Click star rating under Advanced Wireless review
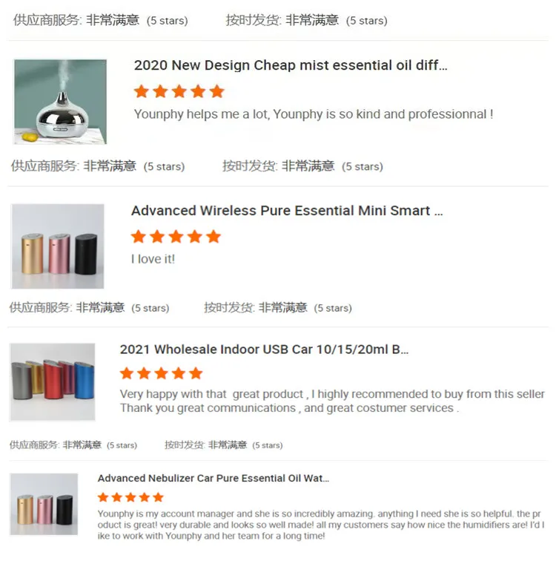This screenshot has width=556, height=564. 176,237
